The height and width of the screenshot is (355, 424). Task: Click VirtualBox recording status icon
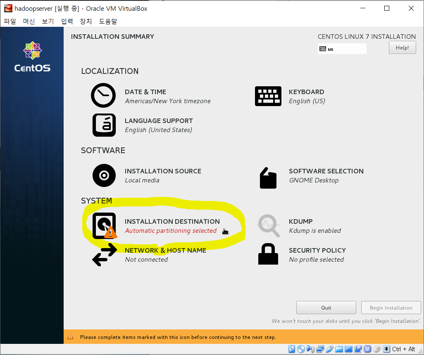358,349
